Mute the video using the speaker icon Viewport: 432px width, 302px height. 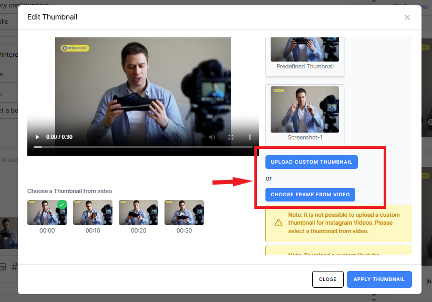pyautogui.click(x=212, y=137)
